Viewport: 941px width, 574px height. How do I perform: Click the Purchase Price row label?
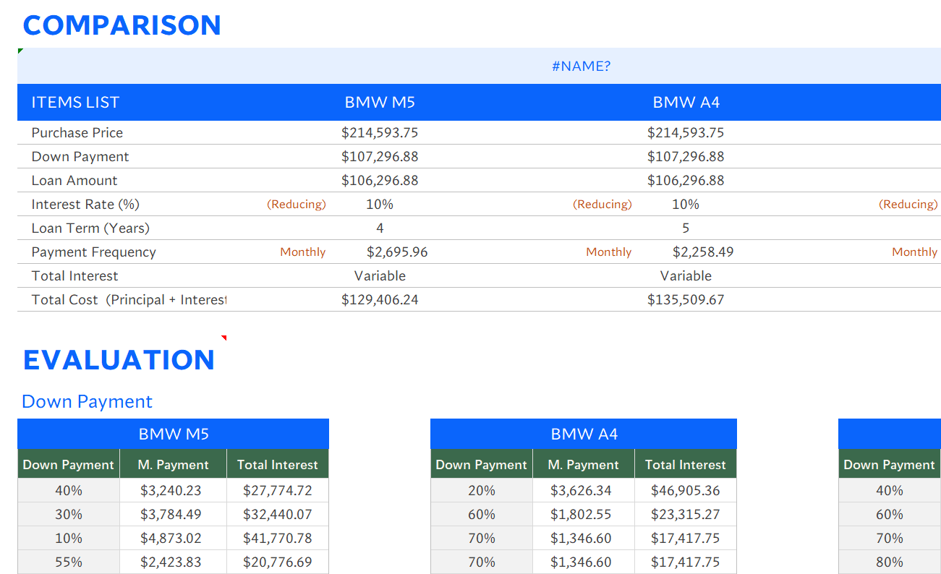tap(77, 132)
